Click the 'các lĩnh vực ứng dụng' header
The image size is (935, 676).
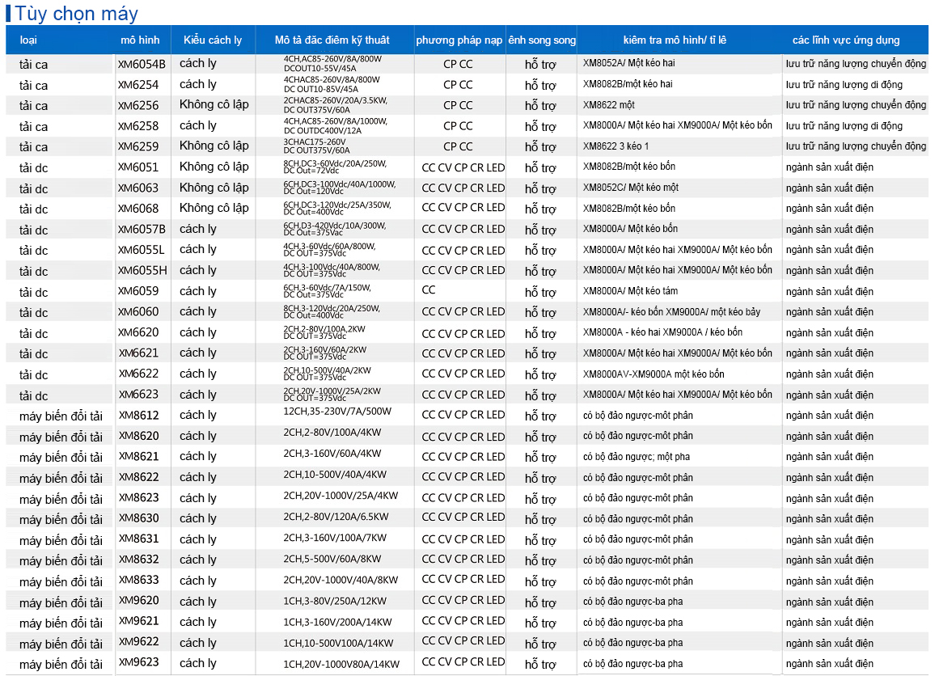pos(846,40)
